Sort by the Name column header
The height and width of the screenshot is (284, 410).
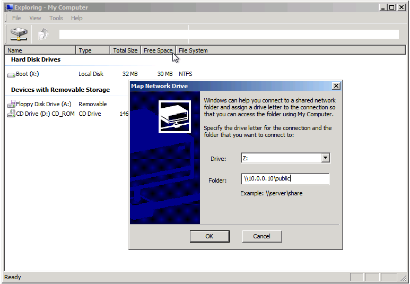pos(40,50)
